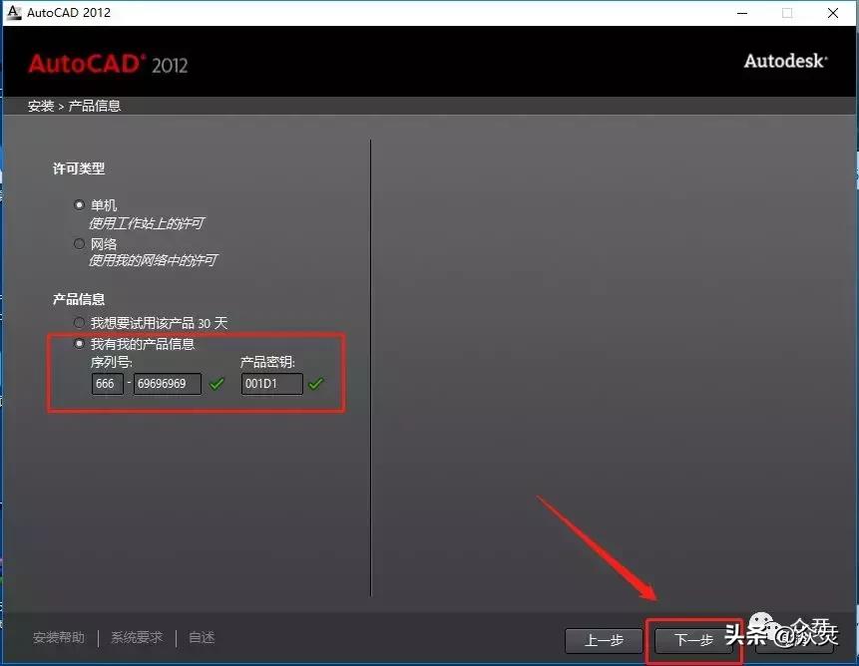The width and height of the screenshot is (859, 666).
Task: Click the AutoCAD 2012 logo
Action: (x=107, y=62)
